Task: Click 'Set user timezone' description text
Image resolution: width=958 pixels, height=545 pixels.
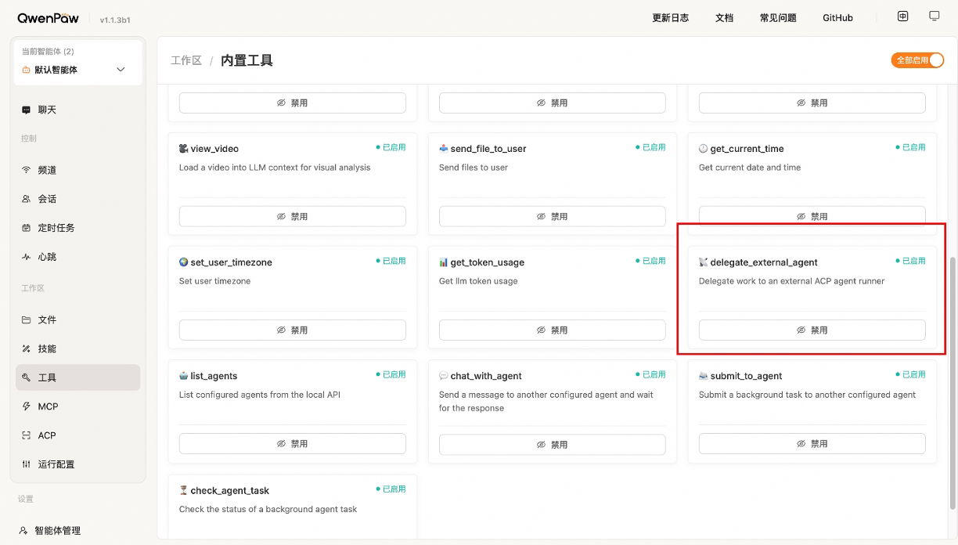Action: (215, 281)
